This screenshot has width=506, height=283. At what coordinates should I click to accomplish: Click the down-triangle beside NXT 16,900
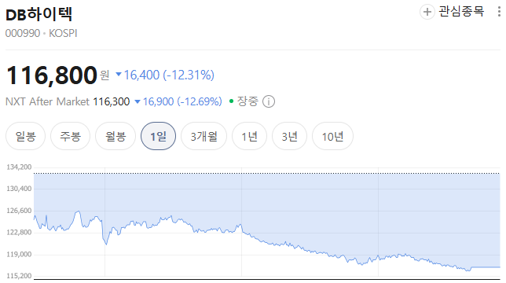[x=137, y=101]
